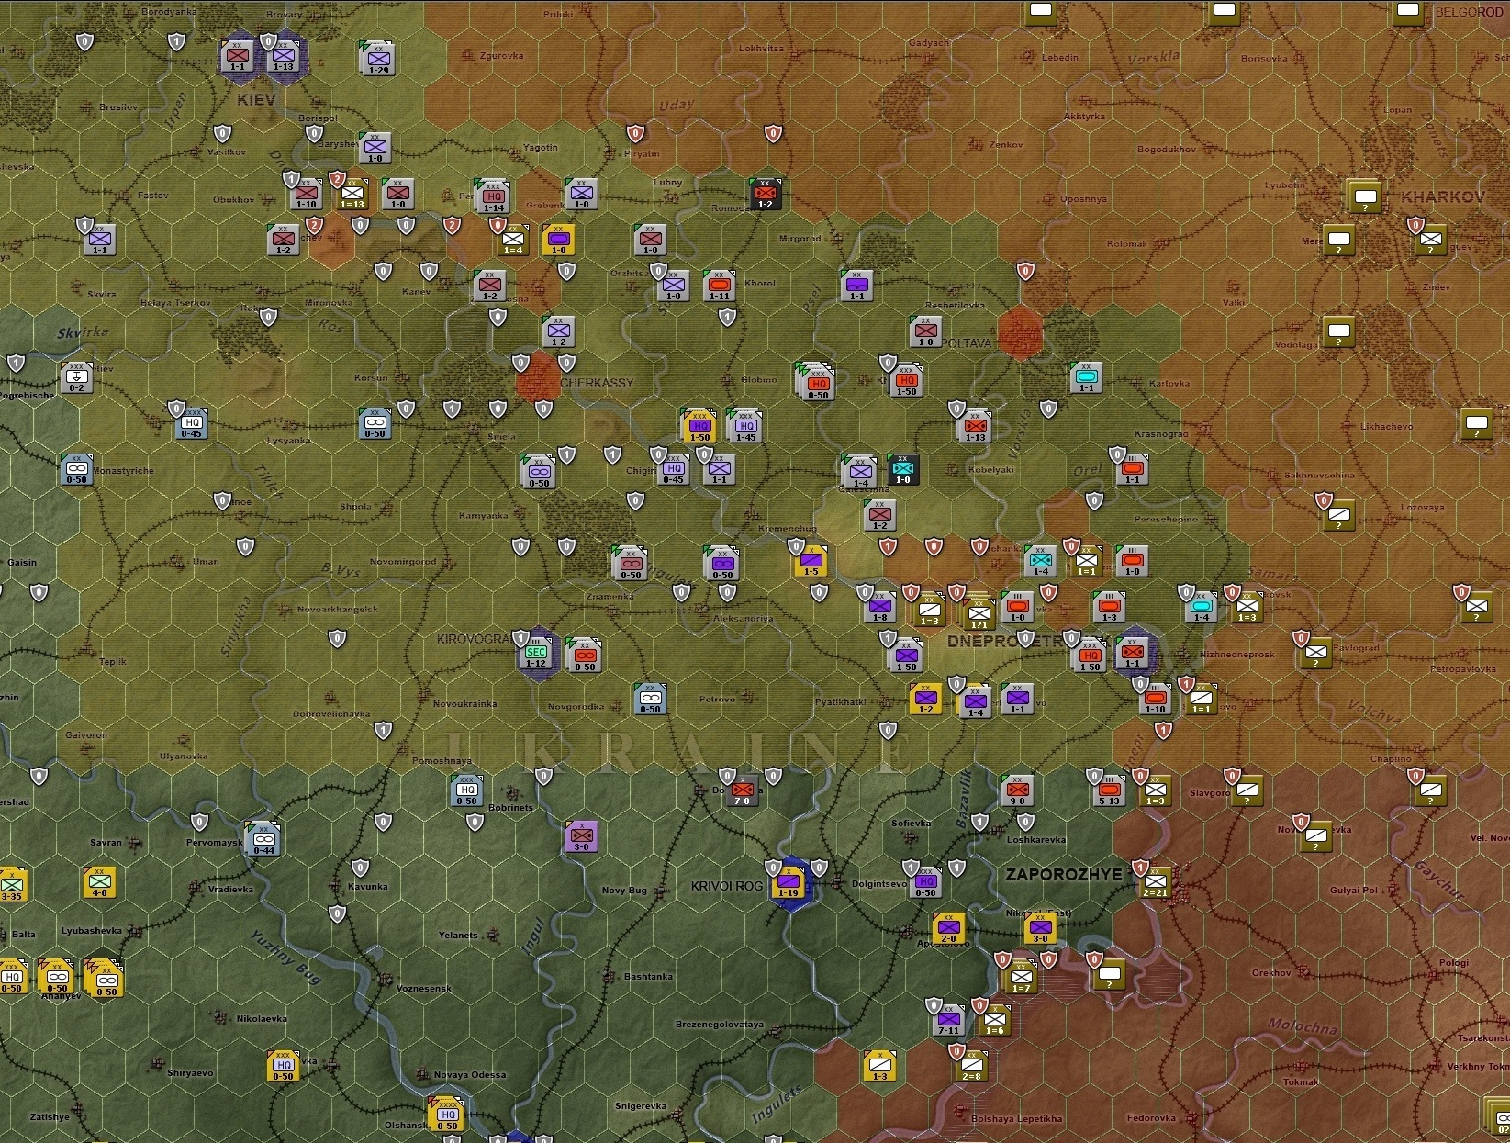Click the 0-45 HQ counter west of Lysyanka
Screen dimensions: 1510x1143
click(191, 423)
